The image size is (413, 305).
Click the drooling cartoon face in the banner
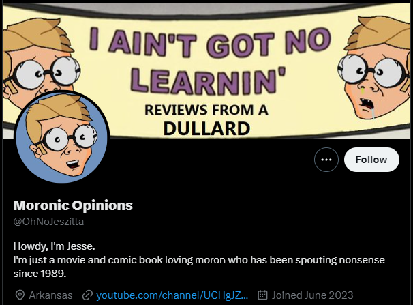click(x=375, y=68)
